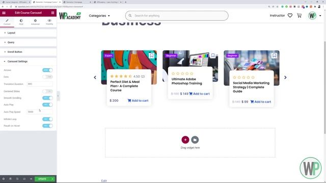Click the search magnifier icon
Screen dimensions: 326x183
point(130,16)
